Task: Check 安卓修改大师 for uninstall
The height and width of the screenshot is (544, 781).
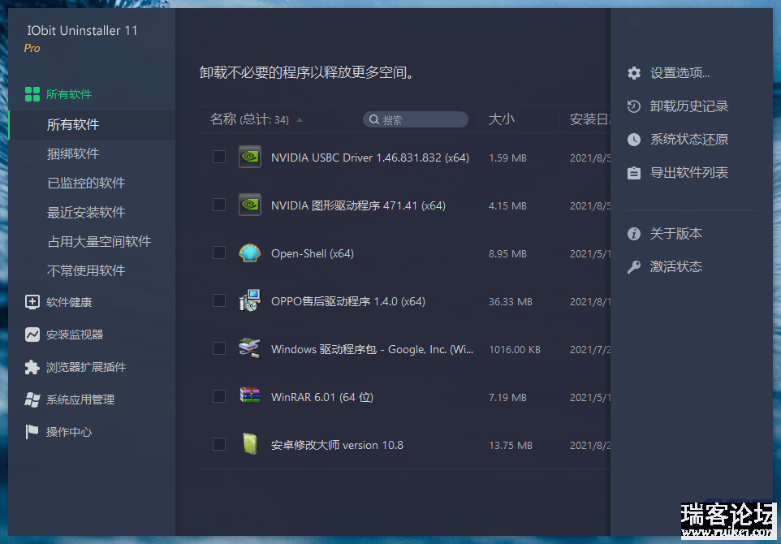Action: [x=218, y=444]
